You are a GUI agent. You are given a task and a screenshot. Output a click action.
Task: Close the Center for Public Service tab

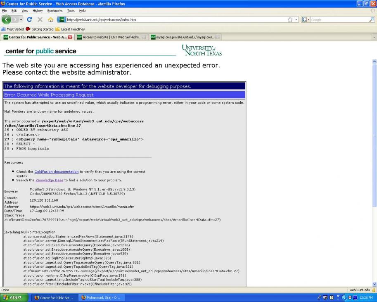[70, 37]
